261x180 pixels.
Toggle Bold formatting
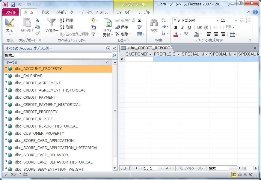click(x=176, y=28)
